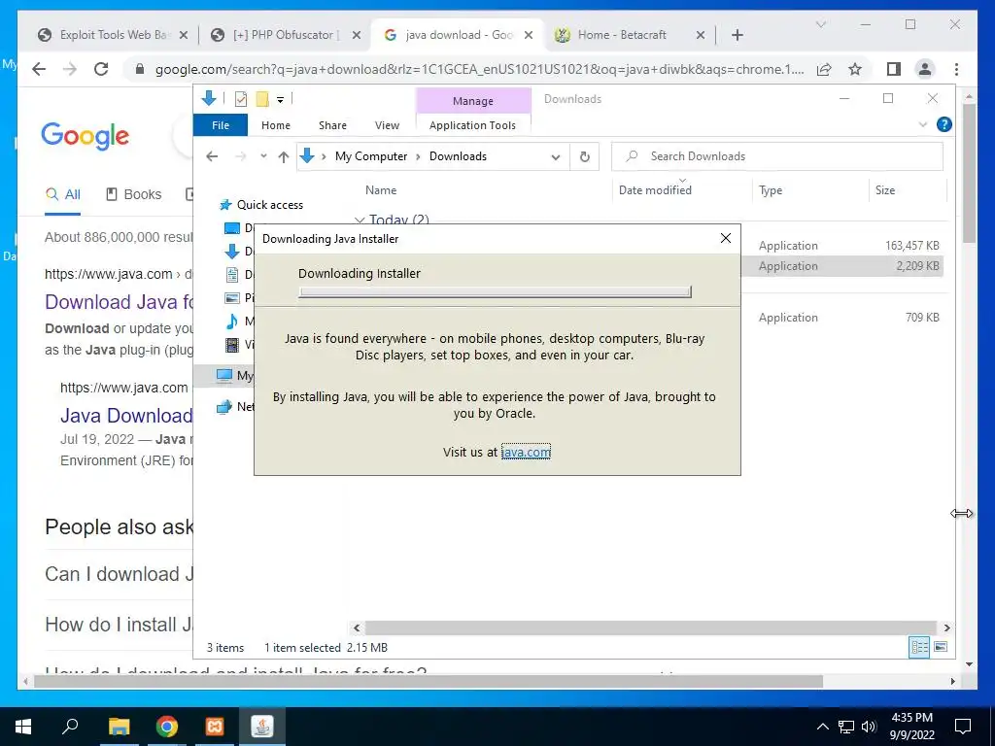Collapse the Today (2) group
The height and width of the screenshot is (746, 995).
pos(360,220)
